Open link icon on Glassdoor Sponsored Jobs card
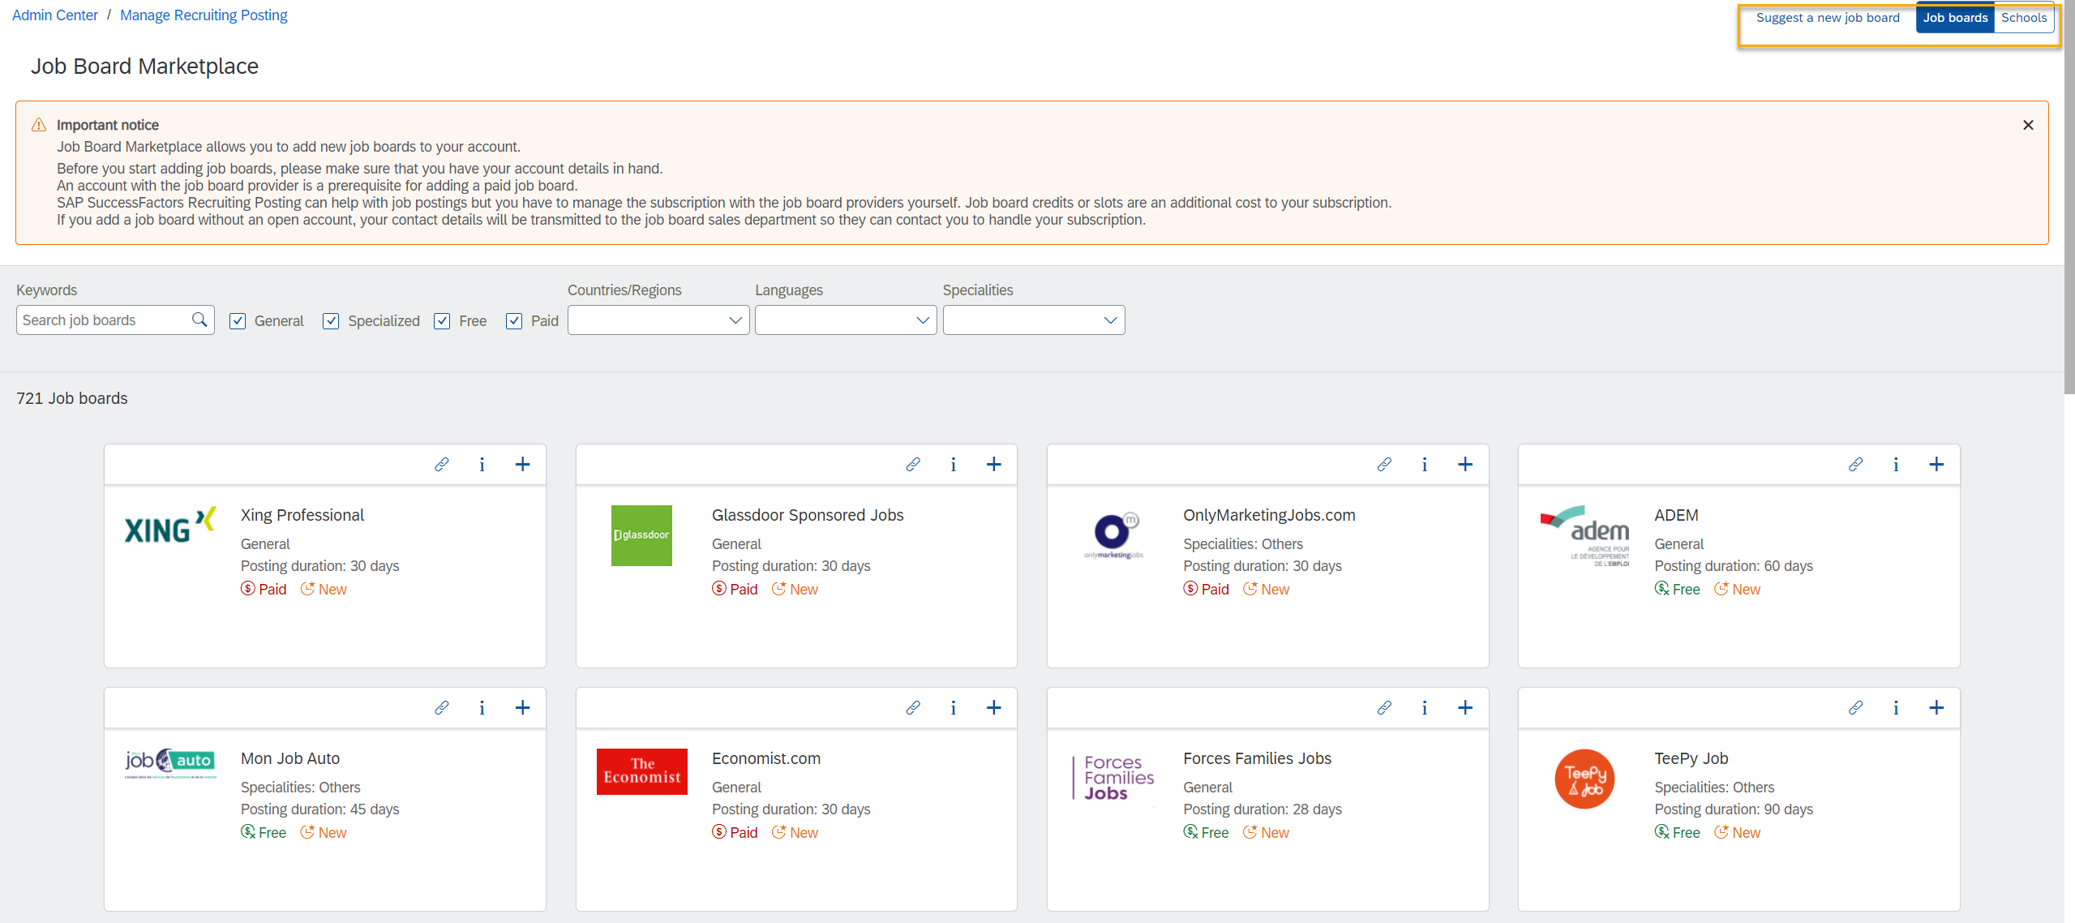2075x923 pixels. 913,465
